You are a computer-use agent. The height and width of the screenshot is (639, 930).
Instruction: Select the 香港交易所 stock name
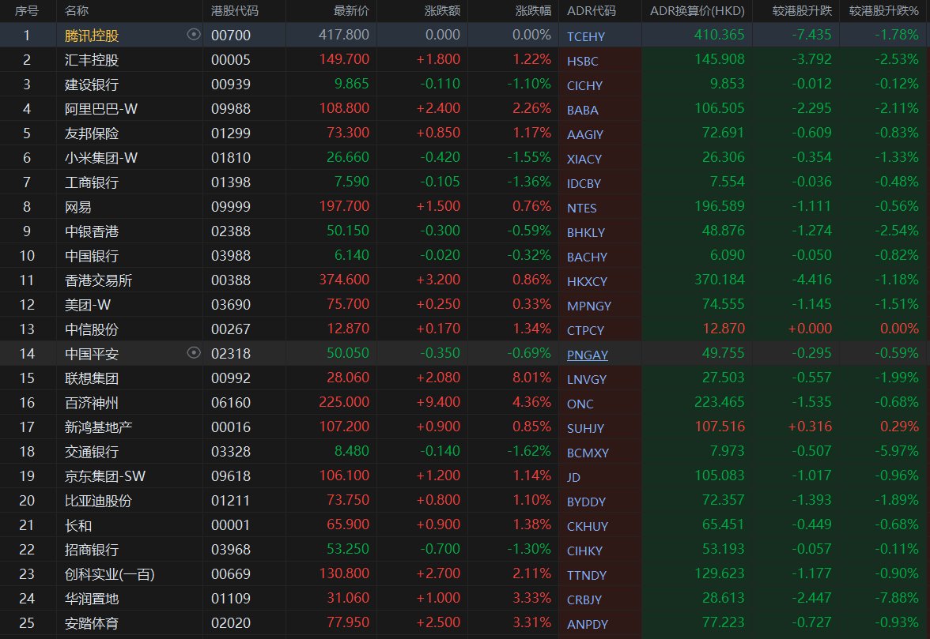point(98,280)
